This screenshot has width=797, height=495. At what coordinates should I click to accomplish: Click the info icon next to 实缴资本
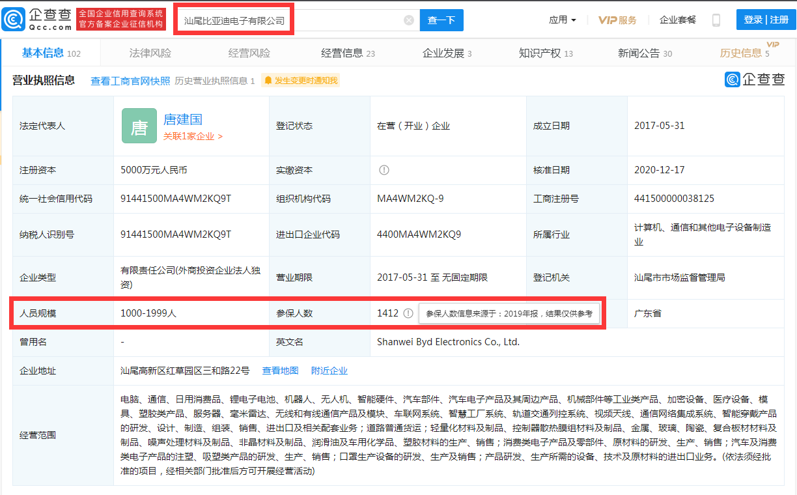coord(384,170)
